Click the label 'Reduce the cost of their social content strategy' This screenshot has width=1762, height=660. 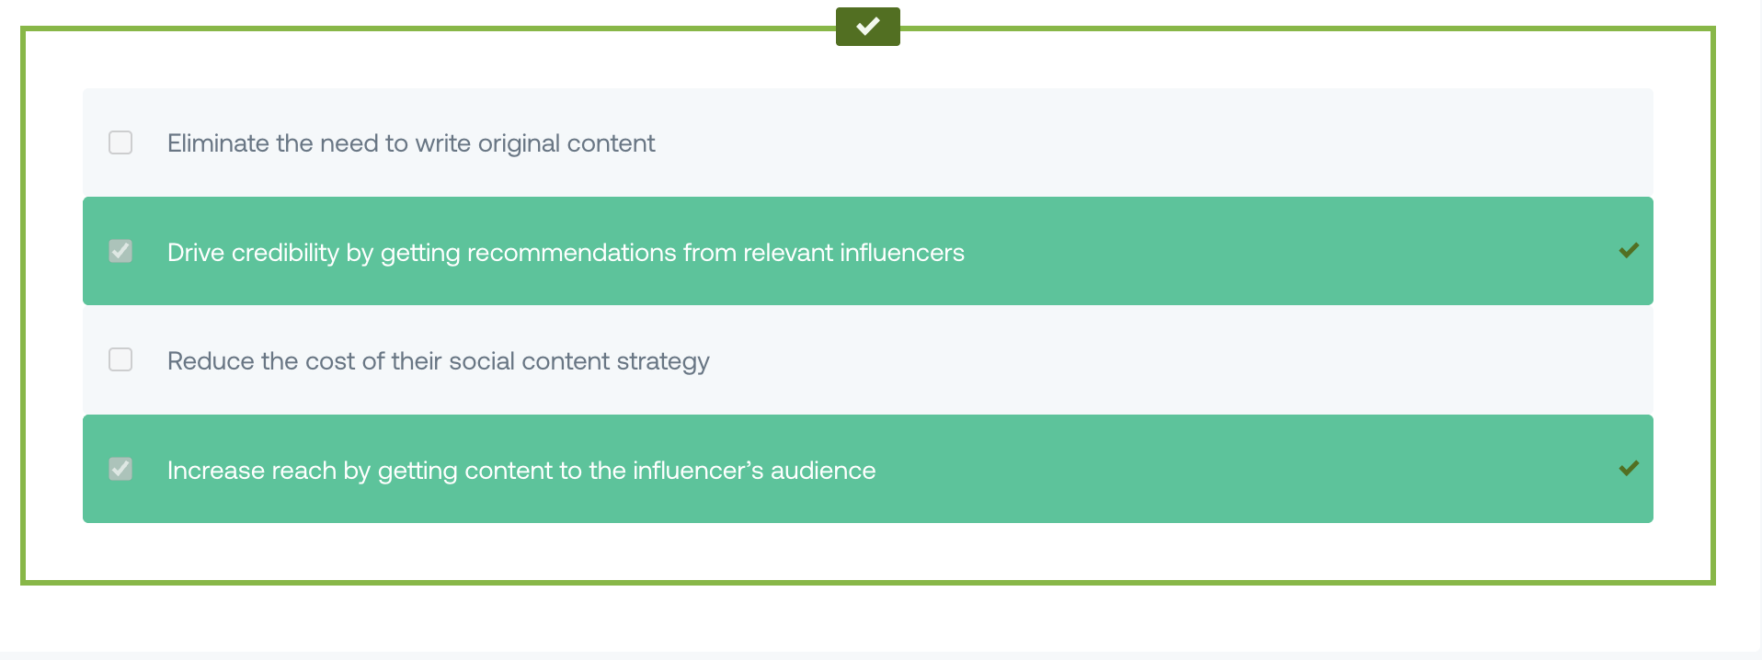tap(439, 361)
